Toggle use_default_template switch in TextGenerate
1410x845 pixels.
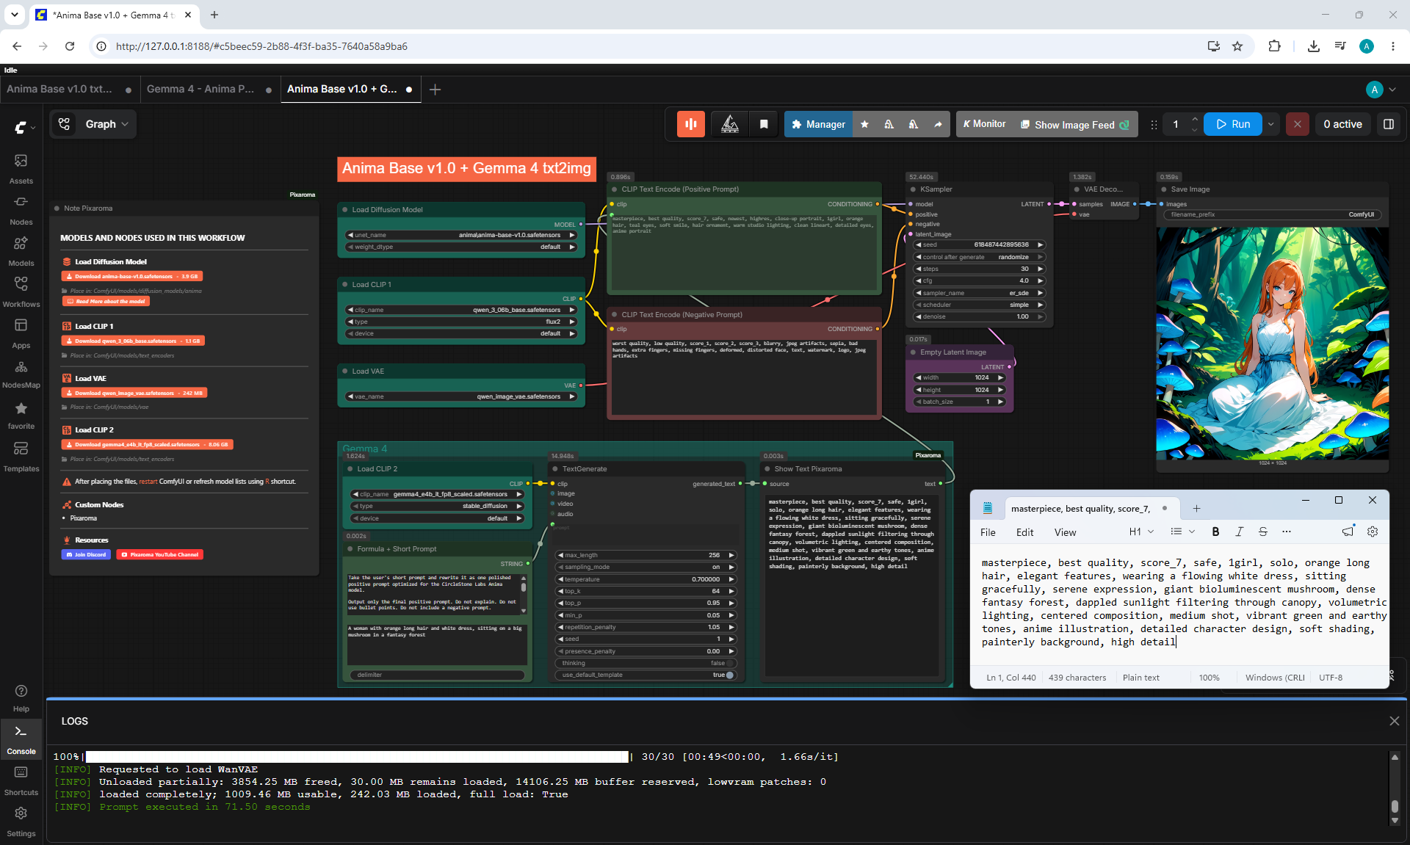[730, 675]
